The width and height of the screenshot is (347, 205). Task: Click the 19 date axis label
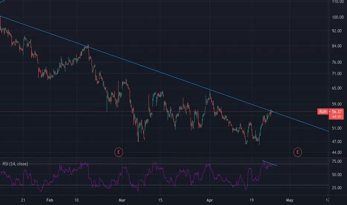point(251,200)
